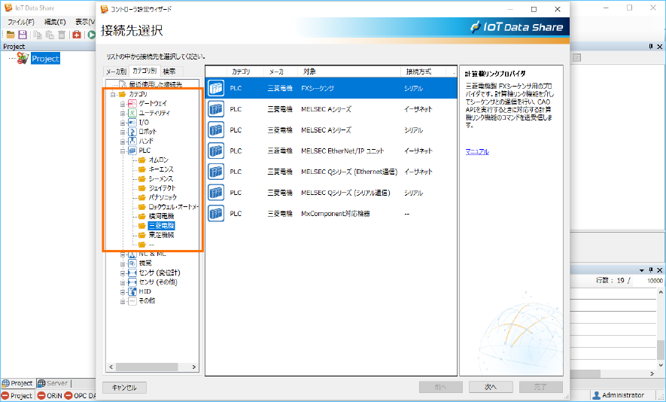The image size is (666, 402).
Task: Select the ロボット category icon in tree
Action: (132, 132)
